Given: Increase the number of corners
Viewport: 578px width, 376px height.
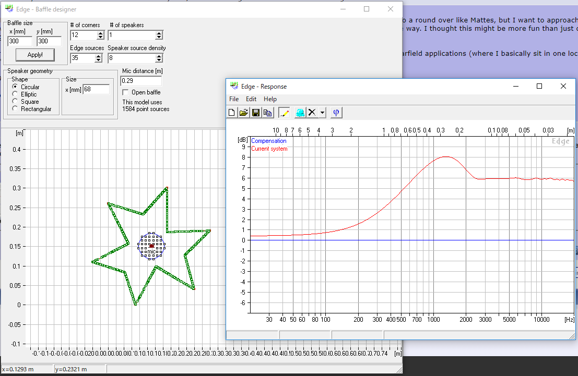Looking at the screenshot, I should tap(101, 33).
